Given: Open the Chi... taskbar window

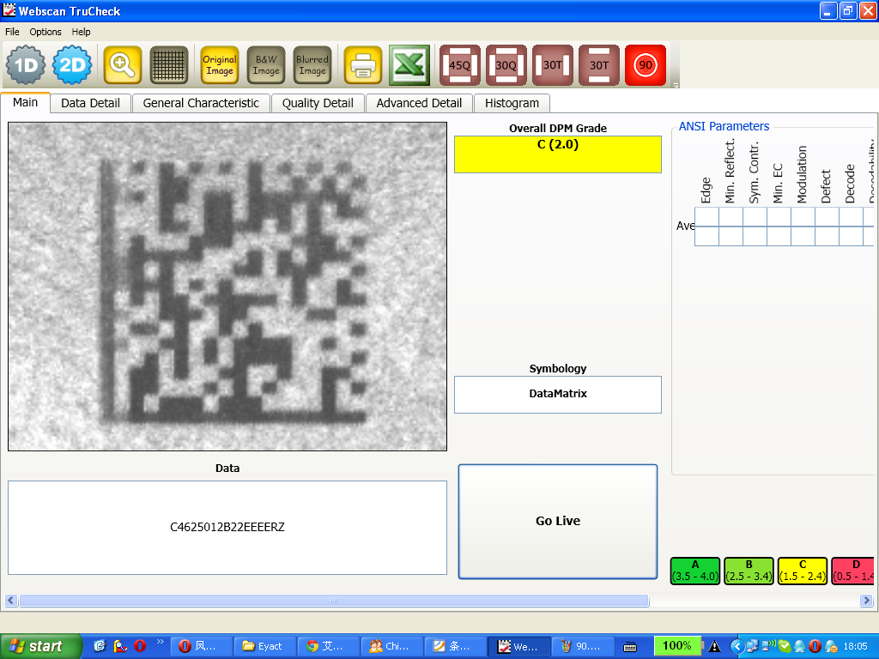Looking at the screenshot, I should pos(391,646).
